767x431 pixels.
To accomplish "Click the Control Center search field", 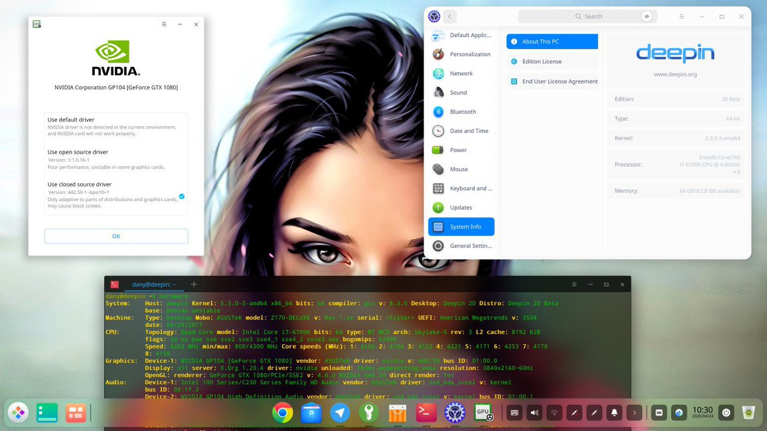I will coord(587,16).
